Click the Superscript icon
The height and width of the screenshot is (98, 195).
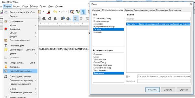click(x=63, y=19)
